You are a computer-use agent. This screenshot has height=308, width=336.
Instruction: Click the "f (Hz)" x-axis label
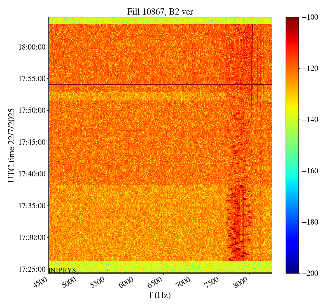point(160,295)
